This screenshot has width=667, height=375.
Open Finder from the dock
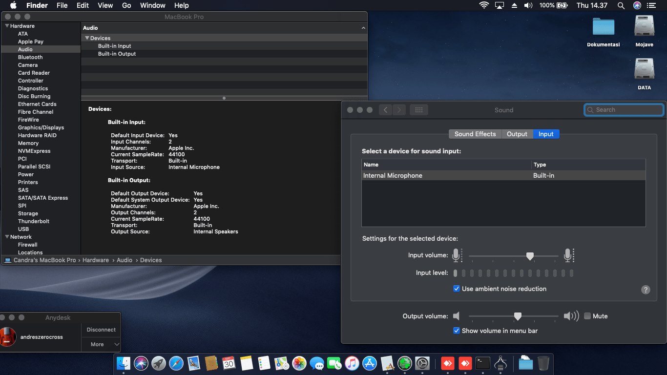pyautogui.click(x=124, y=363)
